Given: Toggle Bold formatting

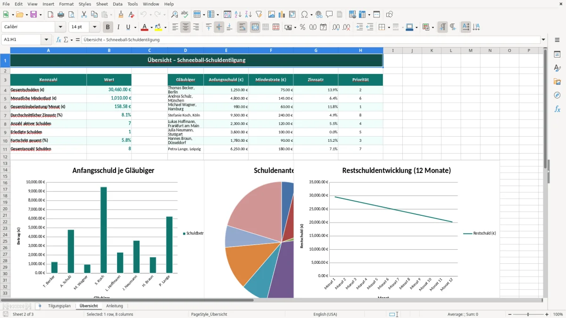Looking at the screenshot, I should tap(108, 27).
